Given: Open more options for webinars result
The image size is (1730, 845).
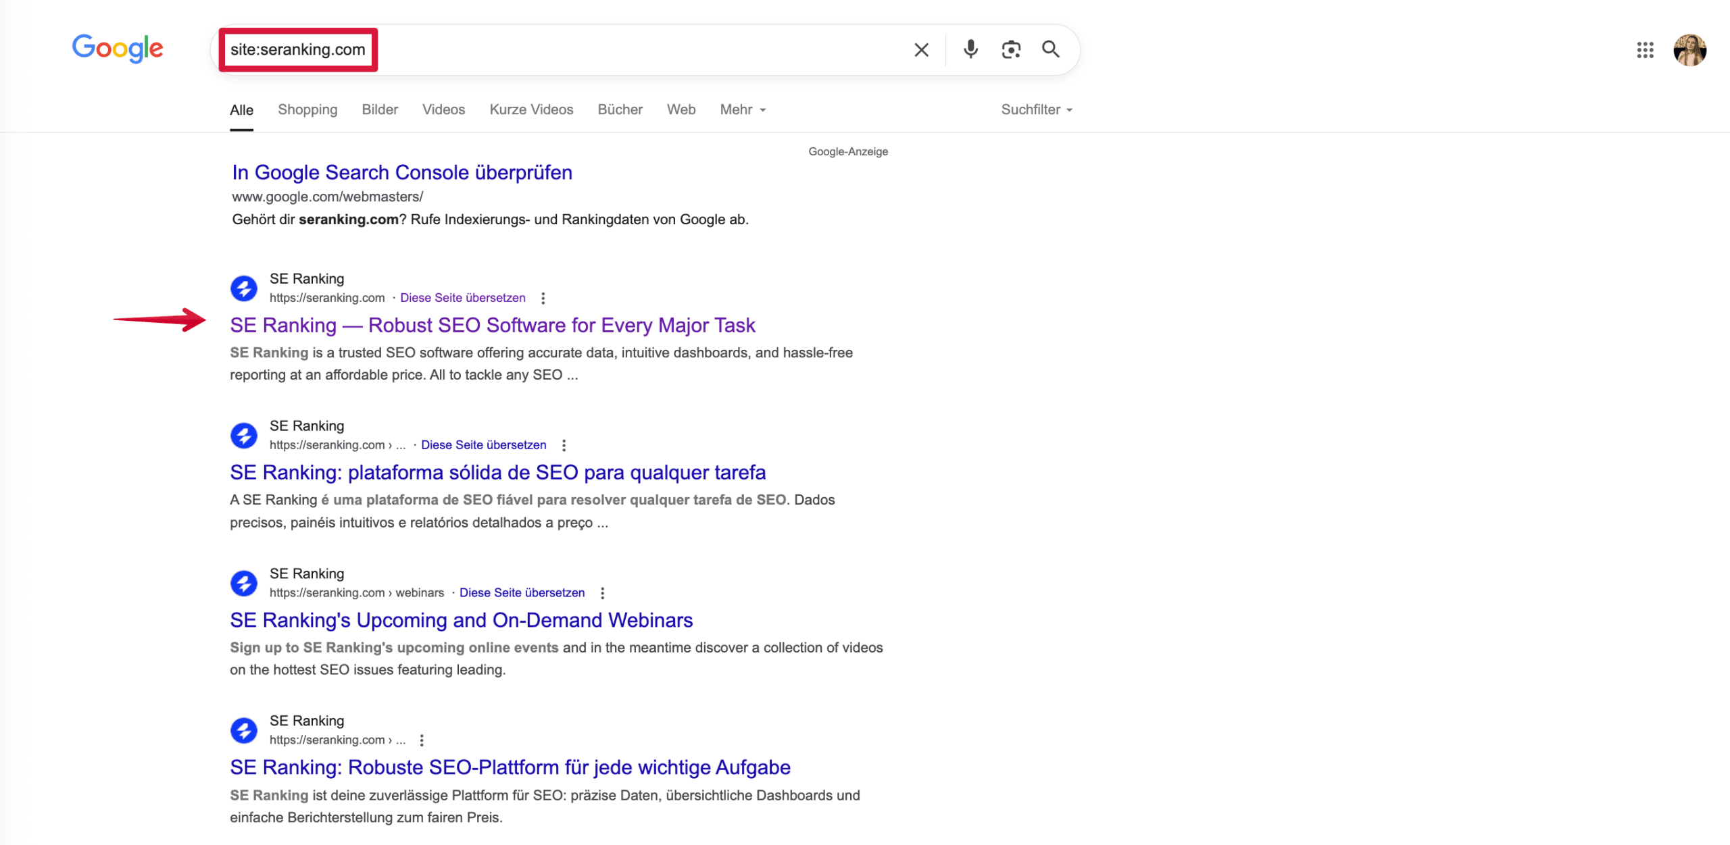Looking at the screenshot, I should click(602, 593).
